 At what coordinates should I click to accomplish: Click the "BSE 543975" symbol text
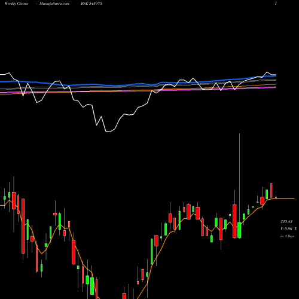click(x=91, y=4)
